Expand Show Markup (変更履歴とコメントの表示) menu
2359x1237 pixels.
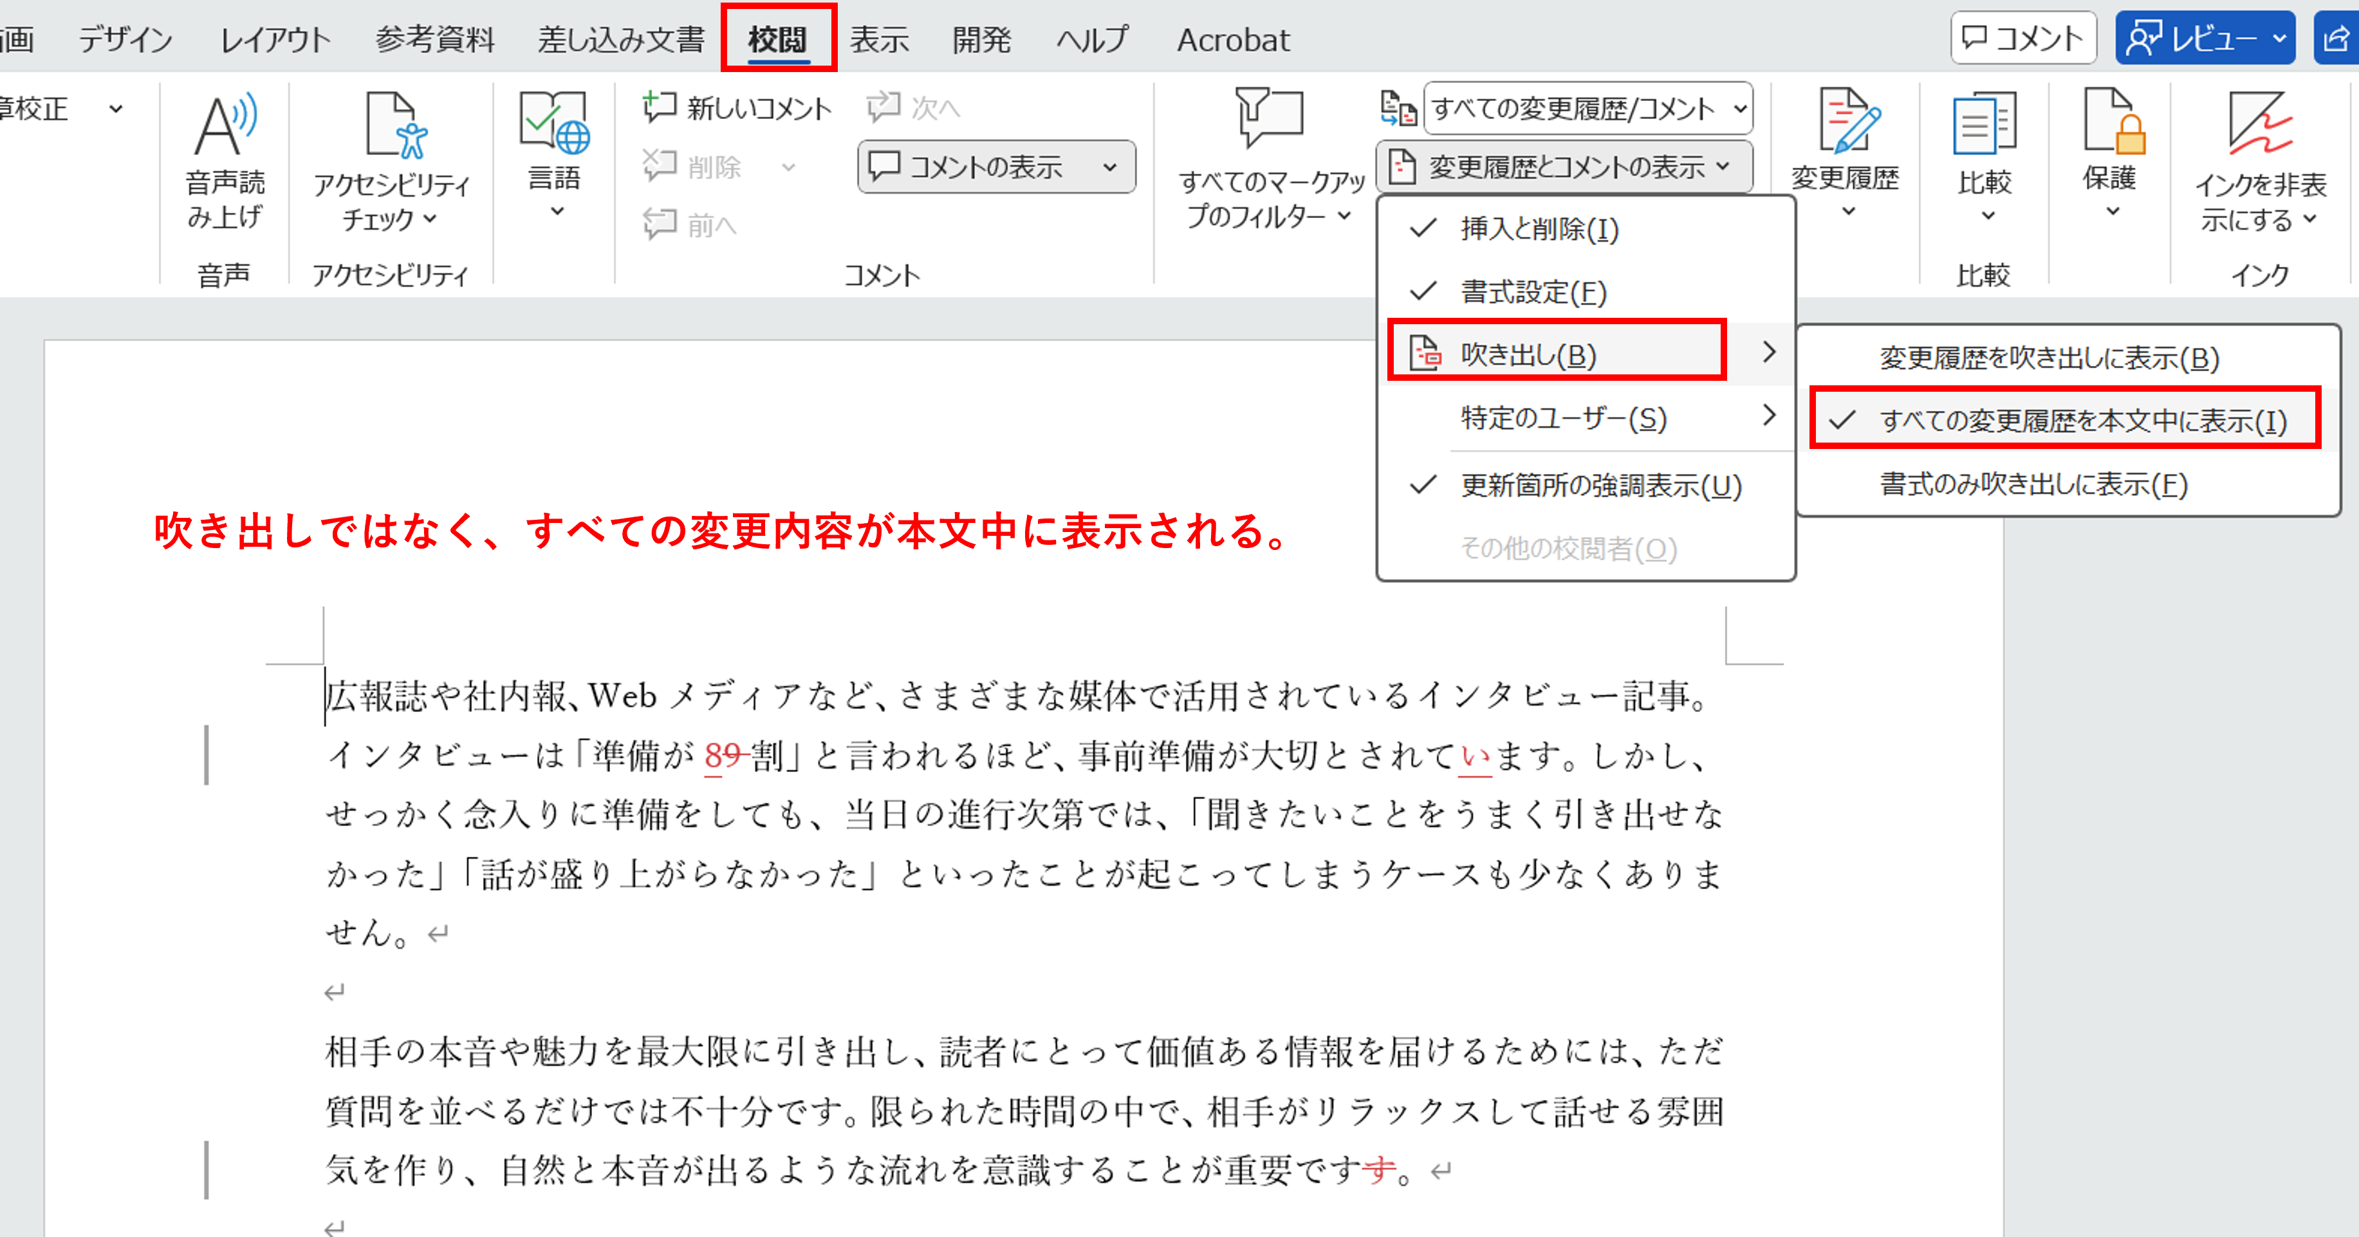(x=1564, y=167)
